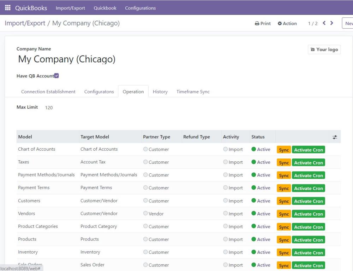Activate Cron for Inventory row
The width and height of the screenshot is (353, 271).
point(309,253)
